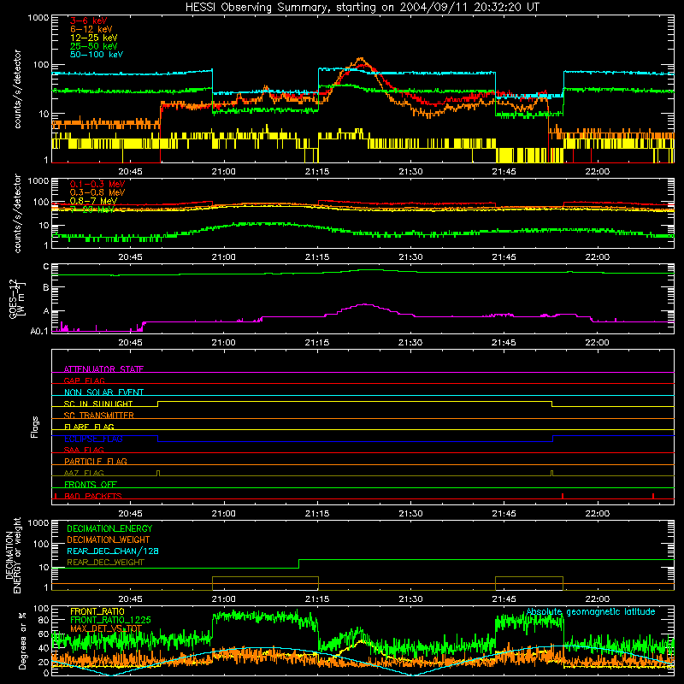Click the ATTENUATOR_STATE flag label
This screenshot has width=684, height=684.
[x=103, y=369]
